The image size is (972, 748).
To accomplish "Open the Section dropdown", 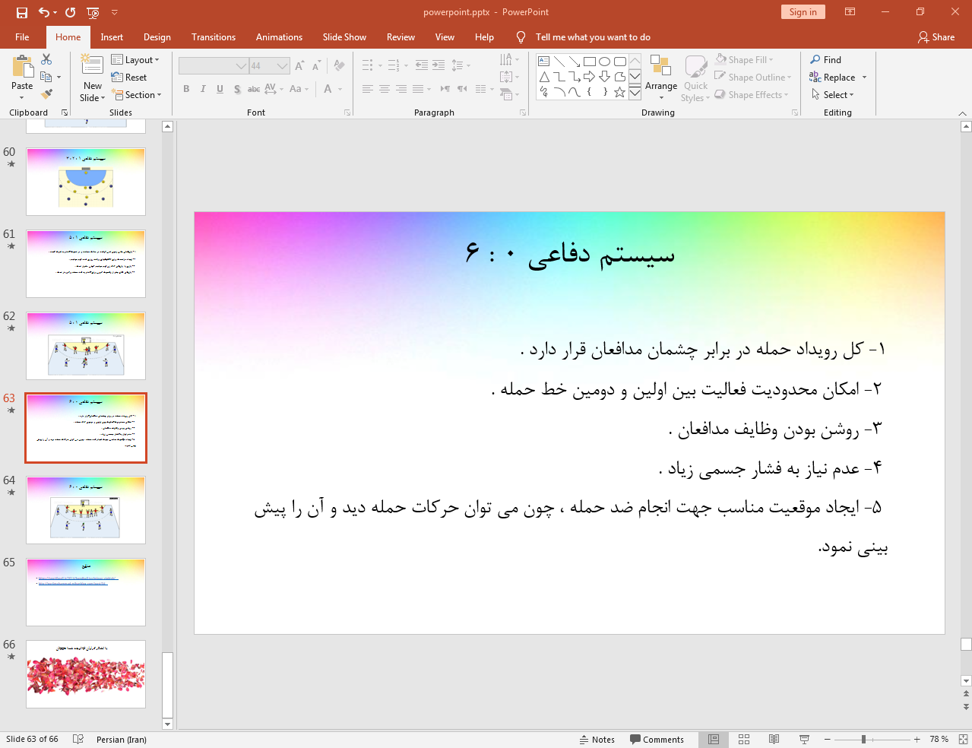I will click(x=137, y=95).
